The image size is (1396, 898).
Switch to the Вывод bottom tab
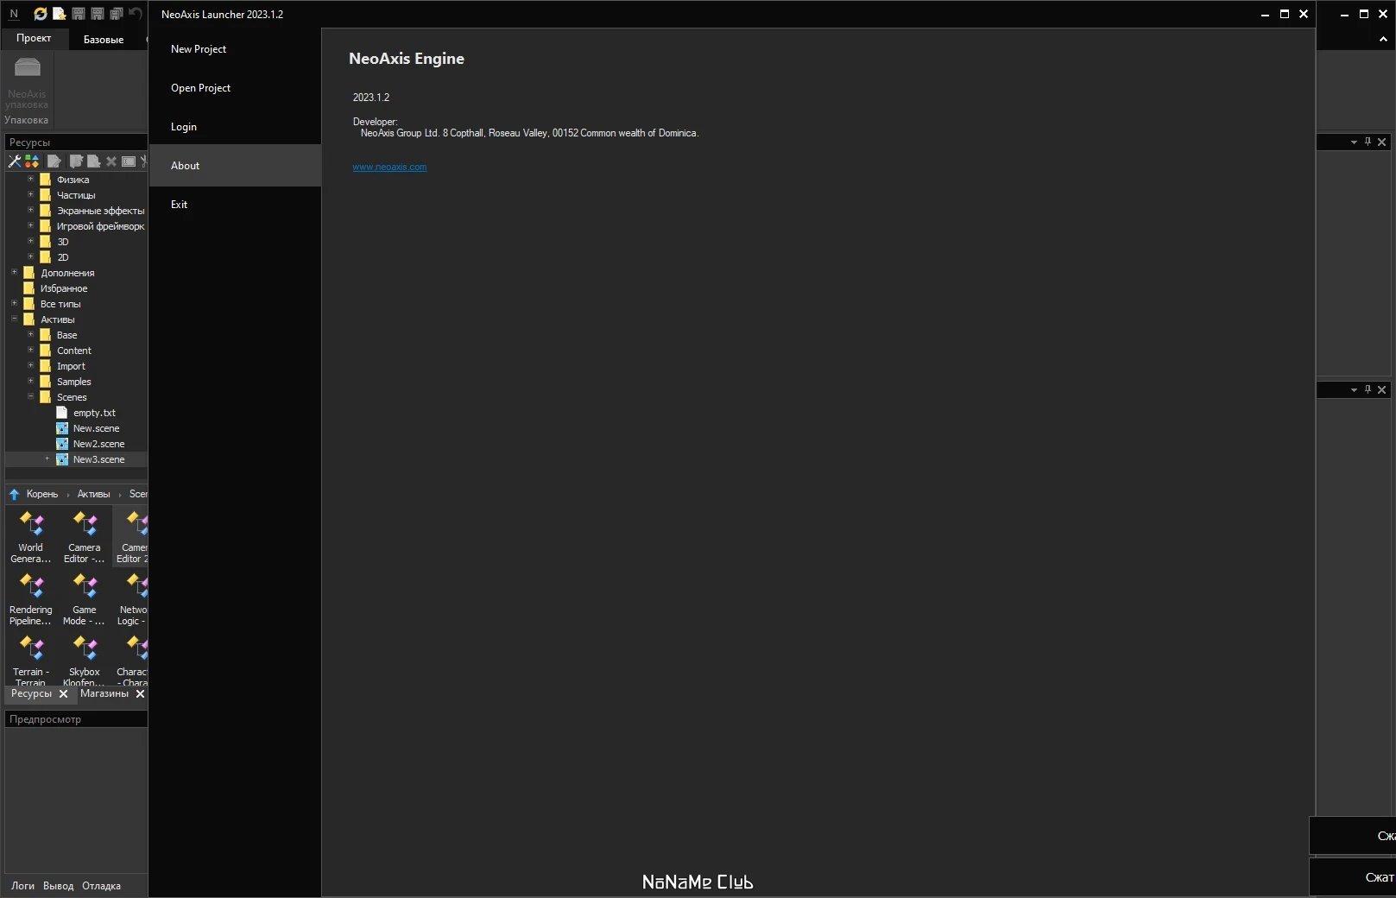point(58,886)
